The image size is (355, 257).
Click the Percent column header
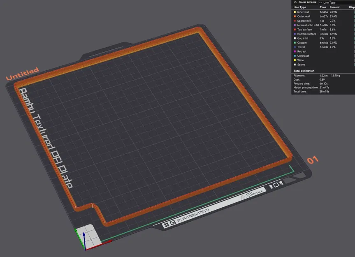pos(334,7)
